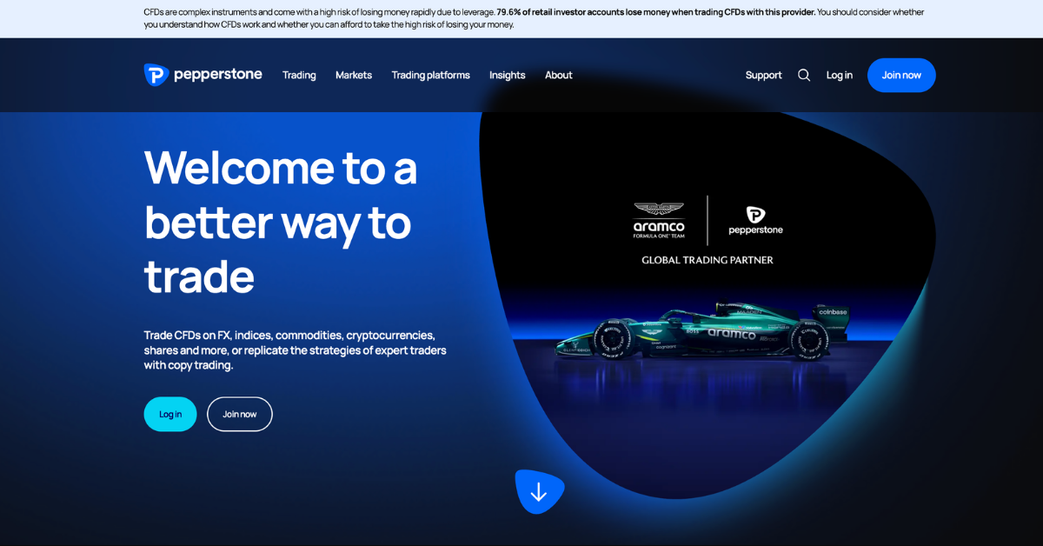Click Log in link in header
The height and width of the screenshot is (546, 1043).
[840, 75]
